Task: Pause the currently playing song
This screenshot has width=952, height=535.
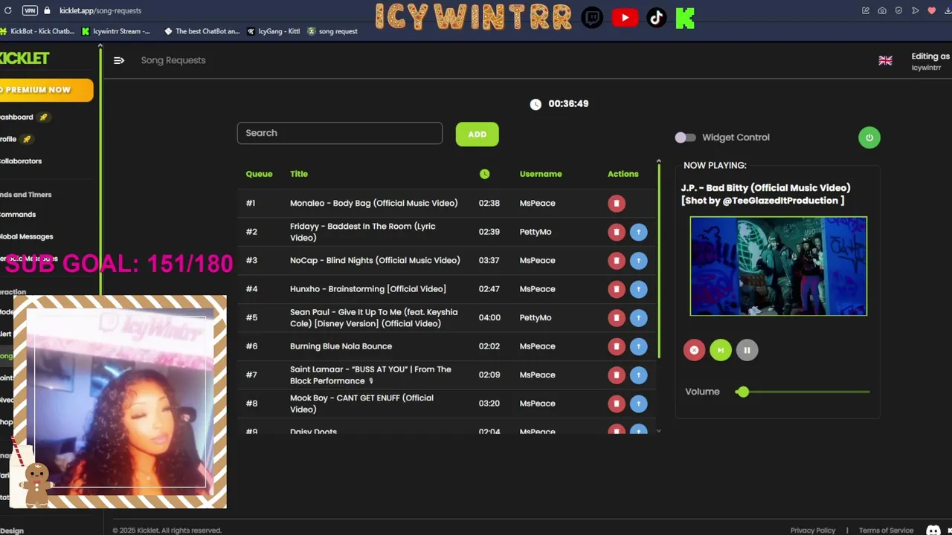Action: click(x=747, y=350)
